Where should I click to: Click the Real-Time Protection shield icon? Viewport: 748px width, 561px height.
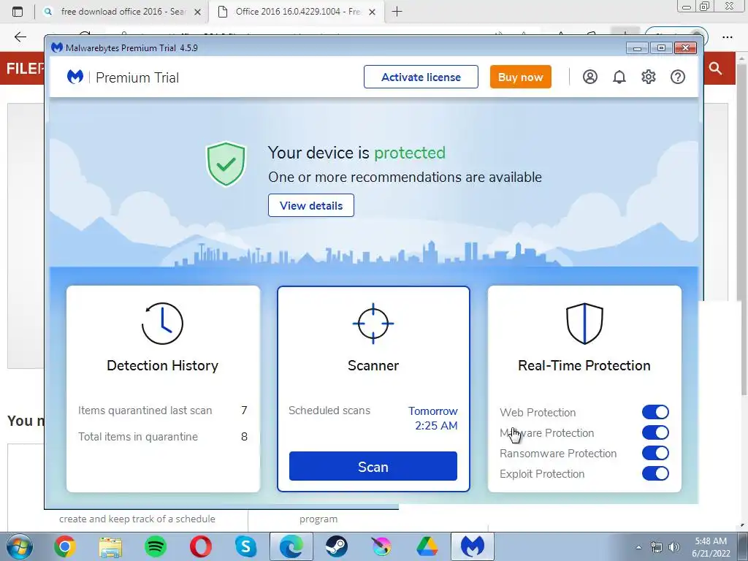point(584,324)
